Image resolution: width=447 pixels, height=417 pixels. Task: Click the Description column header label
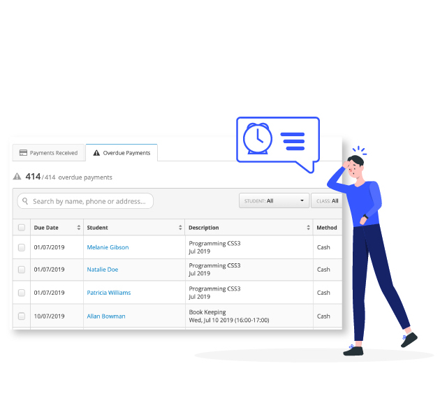point(203,228)
